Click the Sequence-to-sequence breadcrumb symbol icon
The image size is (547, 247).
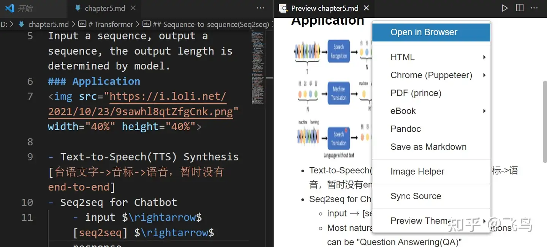click(x=146, y=24)
